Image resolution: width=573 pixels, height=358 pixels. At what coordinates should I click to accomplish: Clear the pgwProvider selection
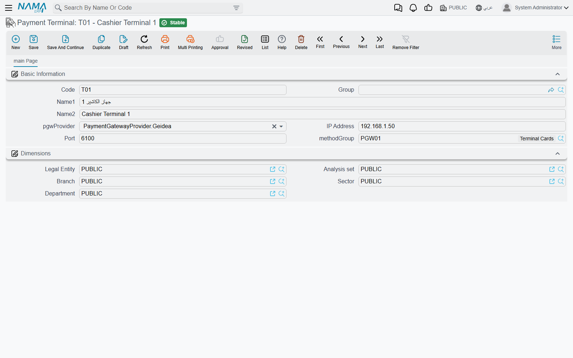(274, 126)
